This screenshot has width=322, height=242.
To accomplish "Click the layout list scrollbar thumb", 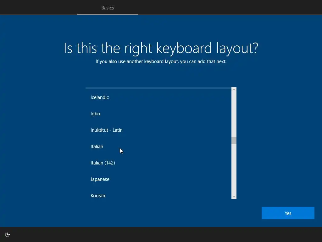I will point(234,141).
